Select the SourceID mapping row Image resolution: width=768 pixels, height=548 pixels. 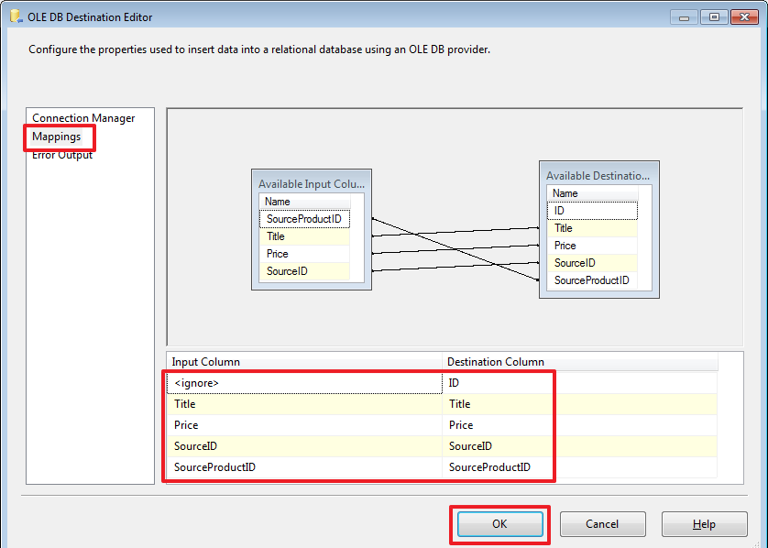tap(302, 446)
